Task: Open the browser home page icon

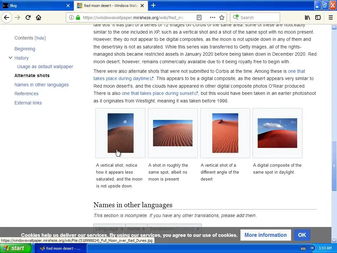Action: click(39, 17)
